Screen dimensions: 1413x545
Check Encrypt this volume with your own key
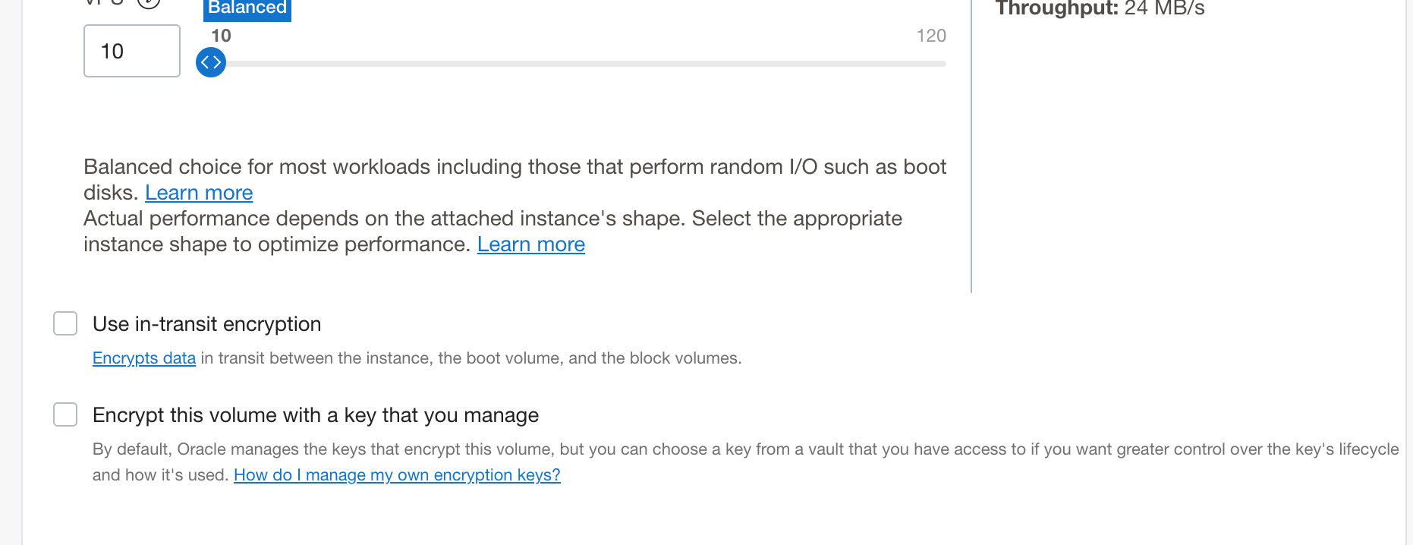[x=65, y=414]
